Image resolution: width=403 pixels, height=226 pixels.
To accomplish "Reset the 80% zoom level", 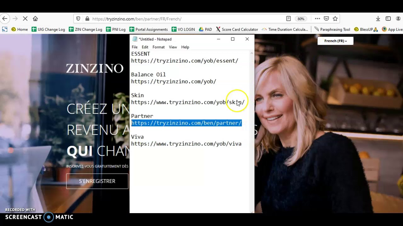I will [x=301, y=19].
